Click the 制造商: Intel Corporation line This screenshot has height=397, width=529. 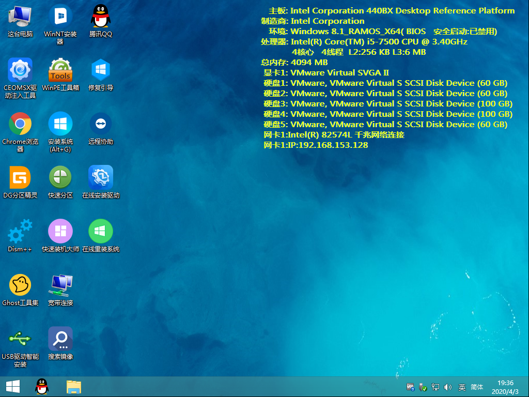313,21
